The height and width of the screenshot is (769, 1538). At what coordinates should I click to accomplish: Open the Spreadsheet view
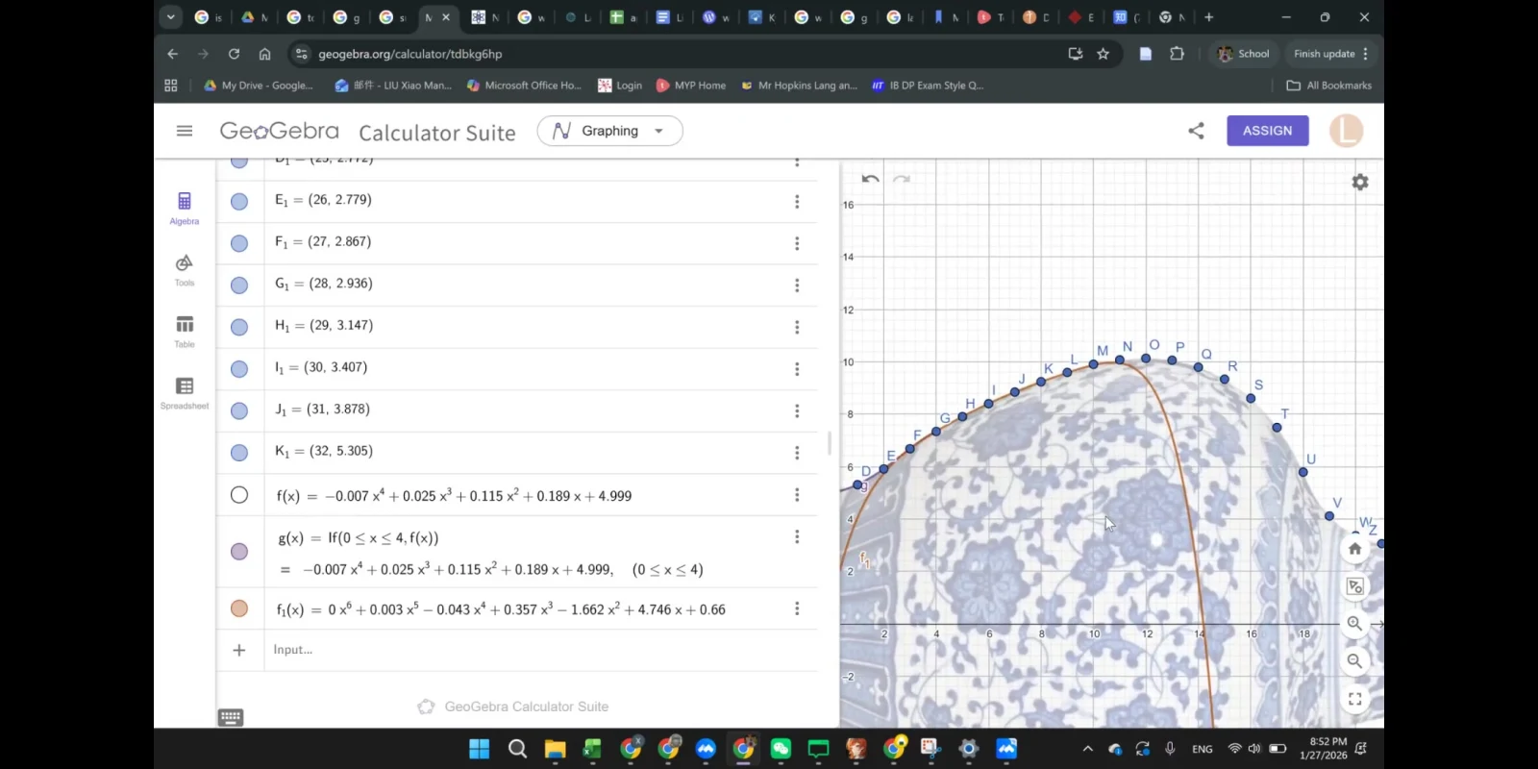click(x=185, y=392)
